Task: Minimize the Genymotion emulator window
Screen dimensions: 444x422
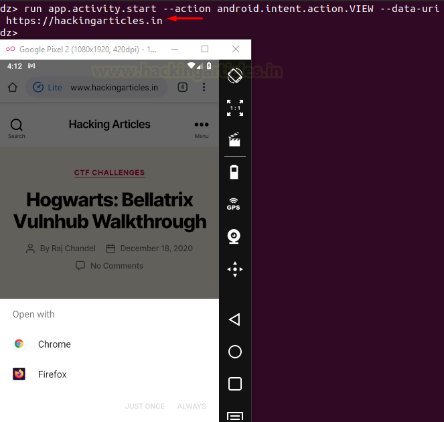Action: (x=175, y=49)
